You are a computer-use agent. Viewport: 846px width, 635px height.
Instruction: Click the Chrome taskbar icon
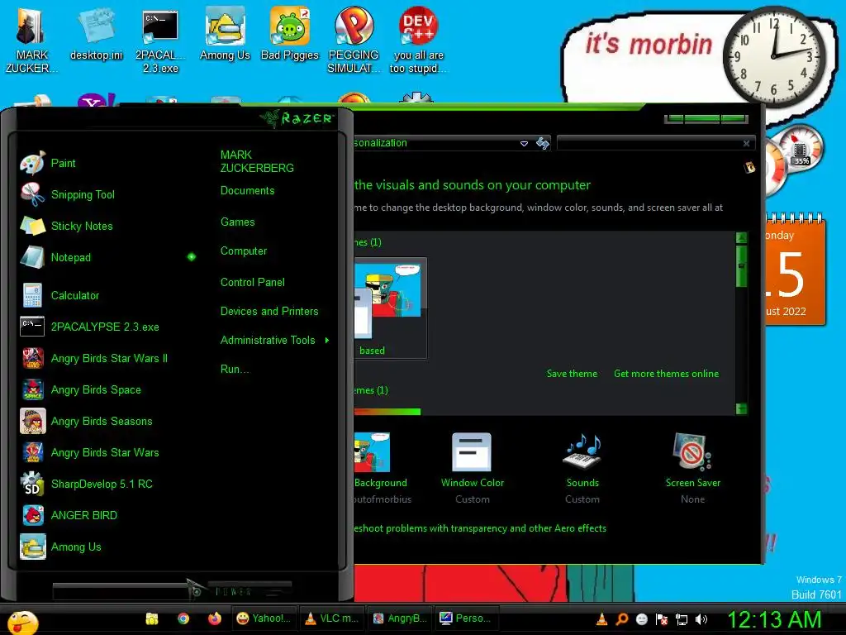pos(183,618)
